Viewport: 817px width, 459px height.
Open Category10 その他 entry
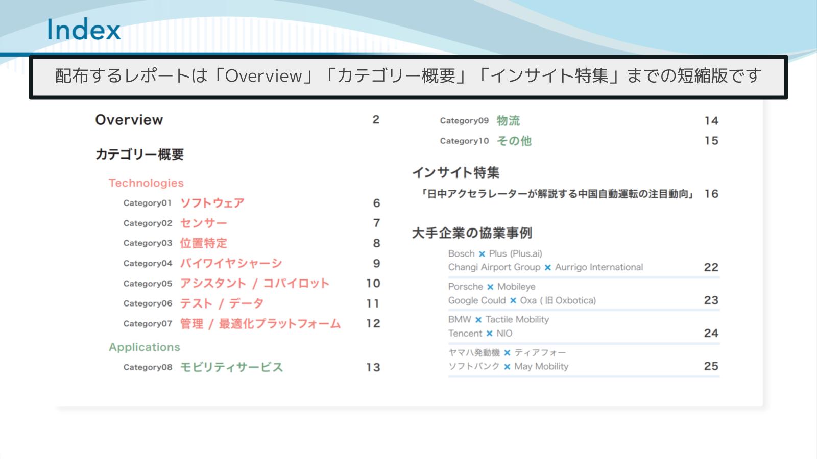[579, 141]
